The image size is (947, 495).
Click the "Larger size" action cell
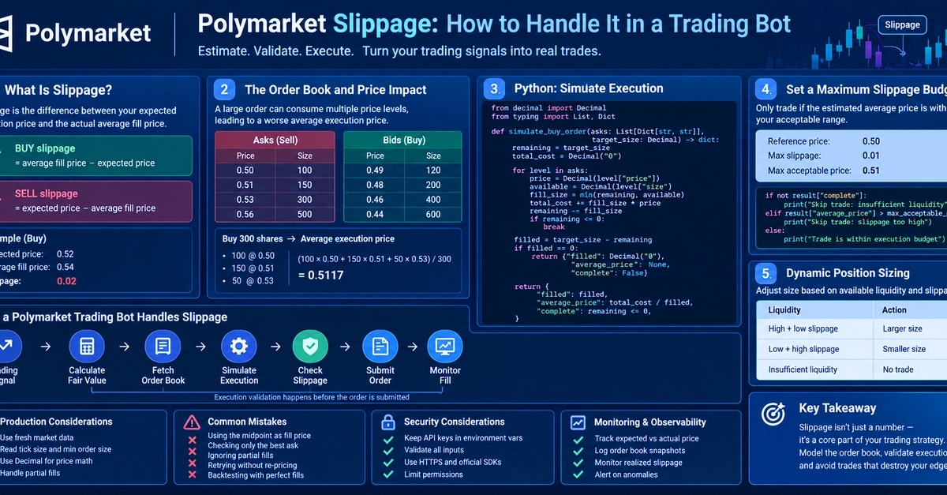[x=902, y=328]
